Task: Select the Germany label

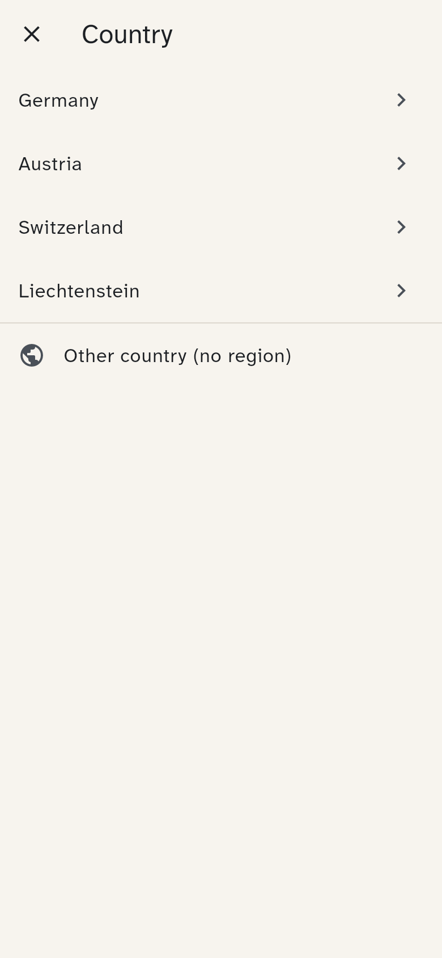Action: click(58, 101)
